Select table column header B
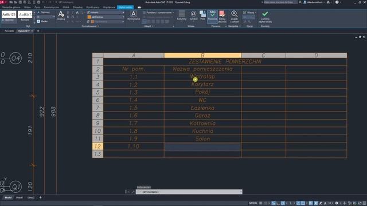 [202, 55]
